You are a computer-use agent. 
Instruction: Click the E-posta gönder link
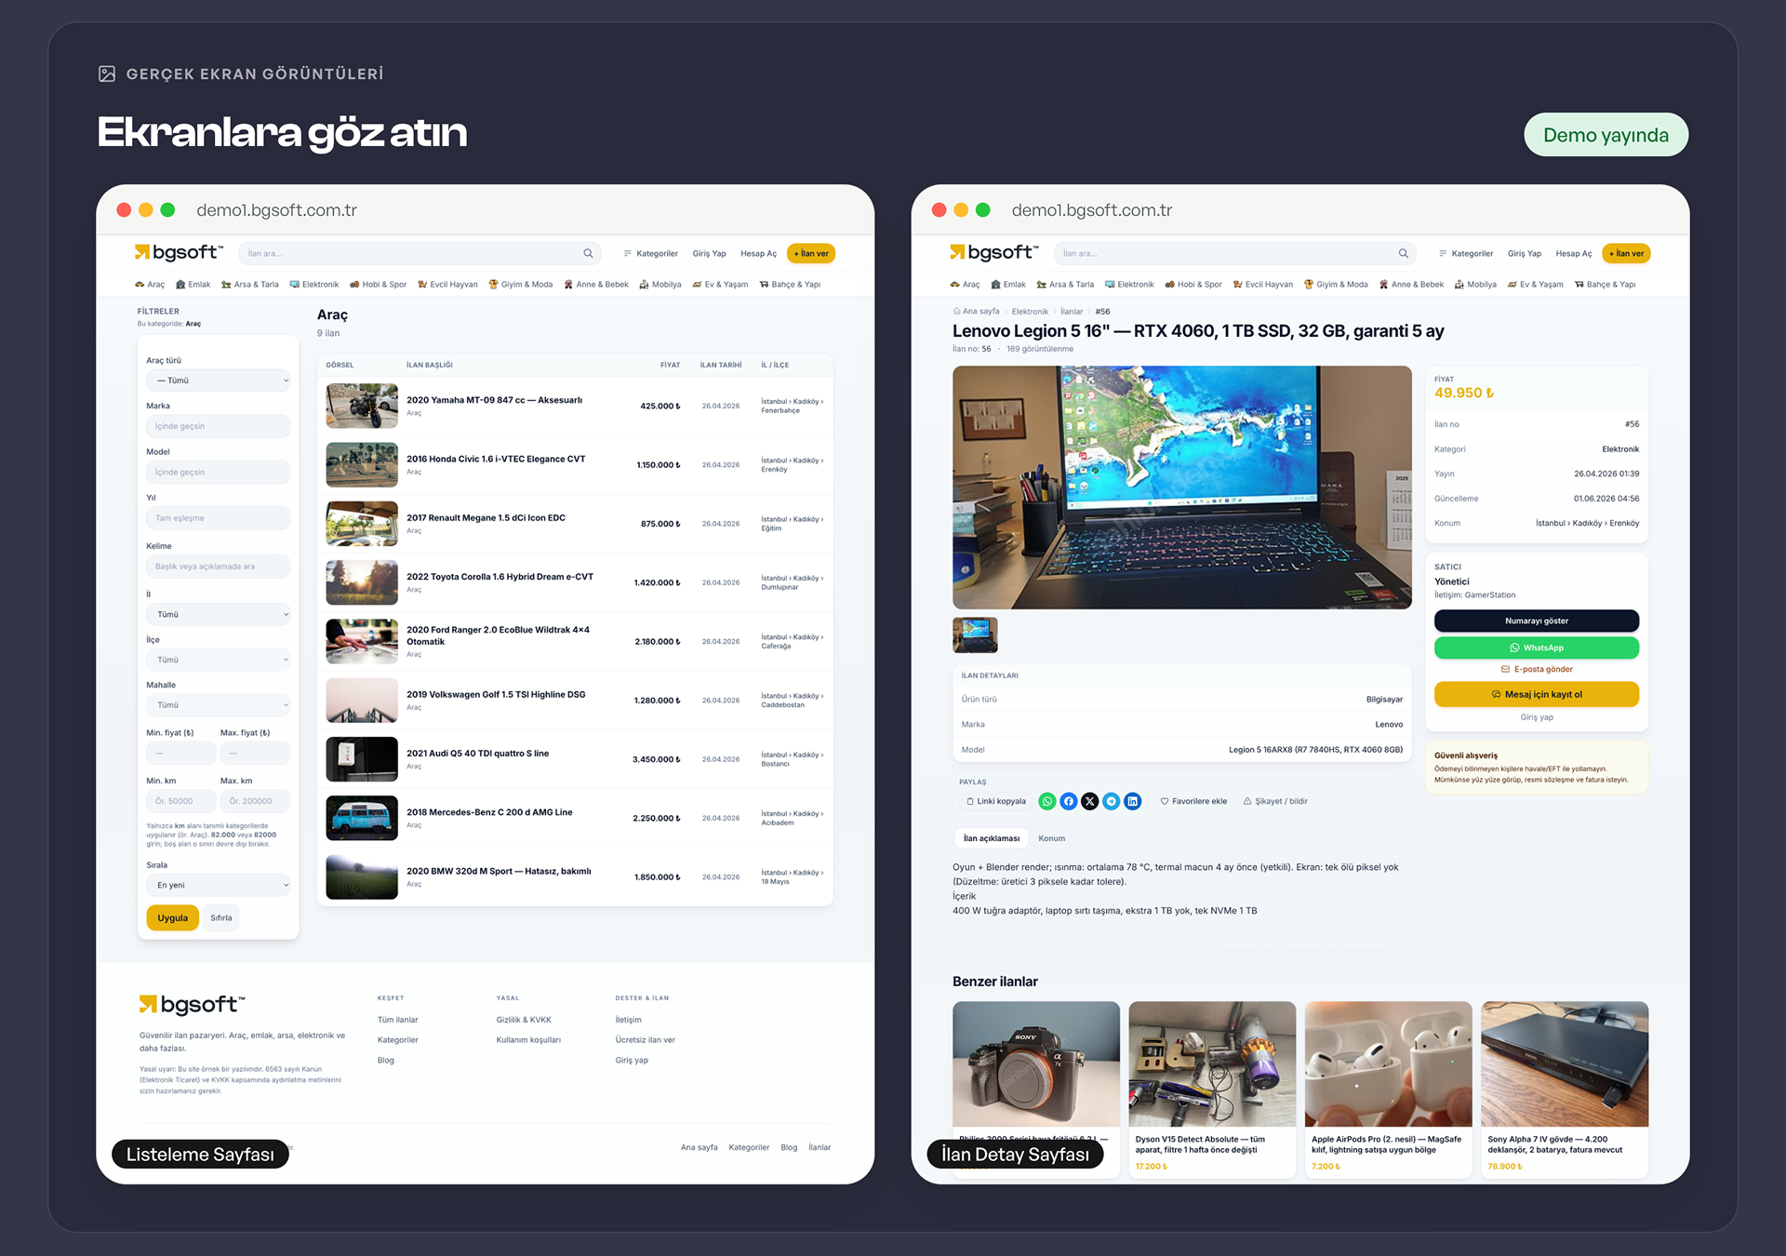click(x=1537, y=669)
